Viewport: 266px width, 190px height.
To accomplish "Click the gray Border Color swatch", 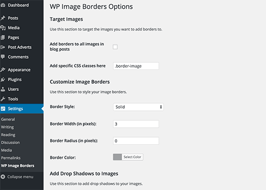I will click(x=117, y=157).
